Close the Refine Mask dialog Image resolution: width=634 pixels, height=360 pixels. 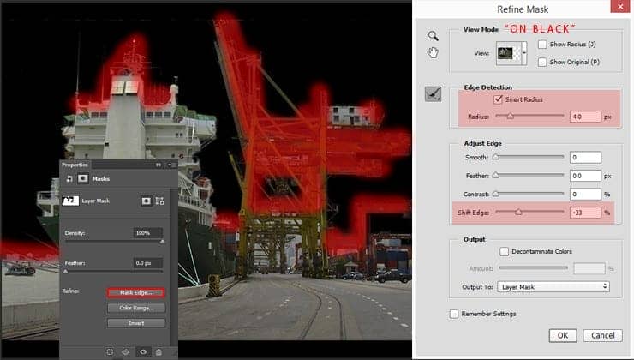pyautogui.click(x=620, y=7)
